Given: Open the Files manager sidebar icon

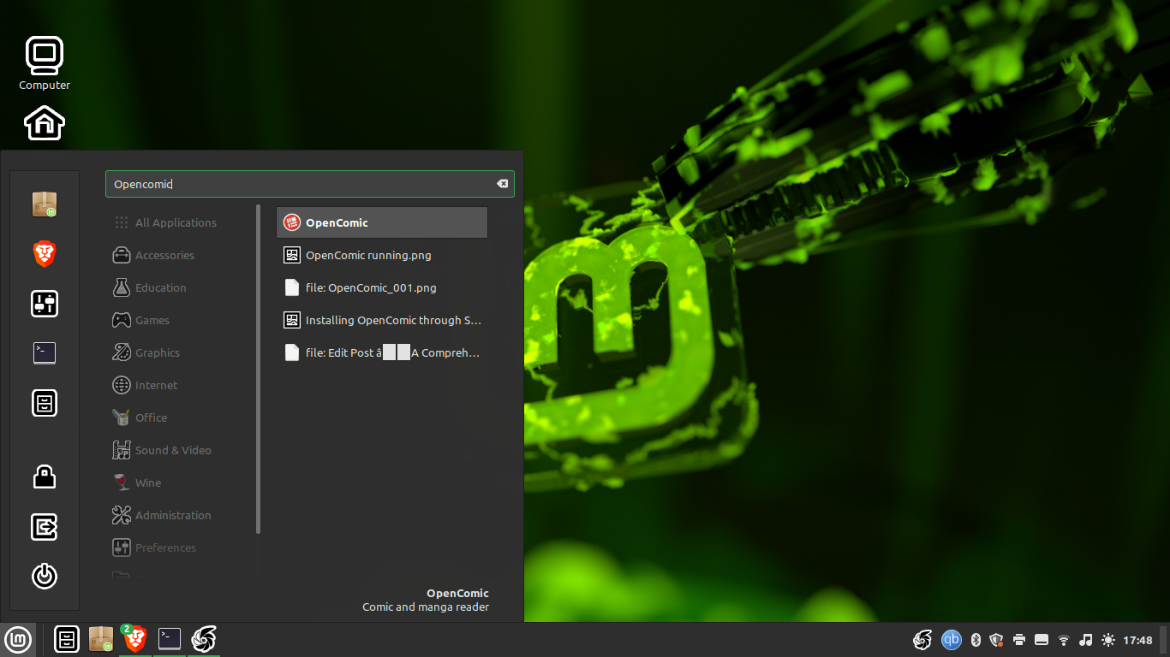Looking at the screenshot, I should (x=45, y=402).
